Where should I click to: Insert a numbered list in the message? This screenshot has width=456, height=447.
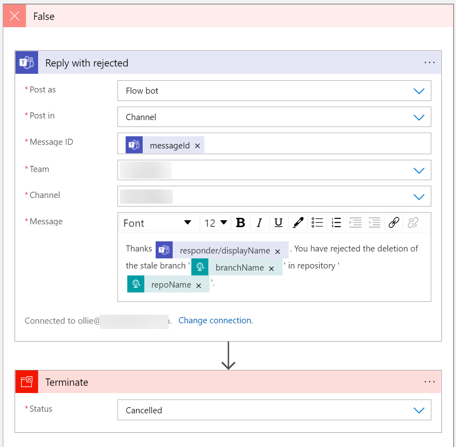click(336, 222)
